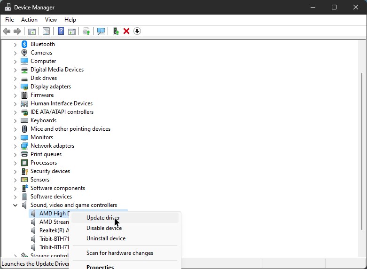The height and width of the screenshot is (269, 367).
Task: Click the Processors chip icon
Action: (24, 163)
